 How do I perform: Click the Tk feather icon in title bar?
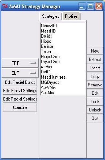click(x=5, y=6)
